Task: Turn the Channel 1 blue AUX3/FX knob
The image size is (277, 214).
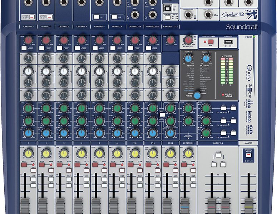Action: pyautogui.click(x=29, y=133)
